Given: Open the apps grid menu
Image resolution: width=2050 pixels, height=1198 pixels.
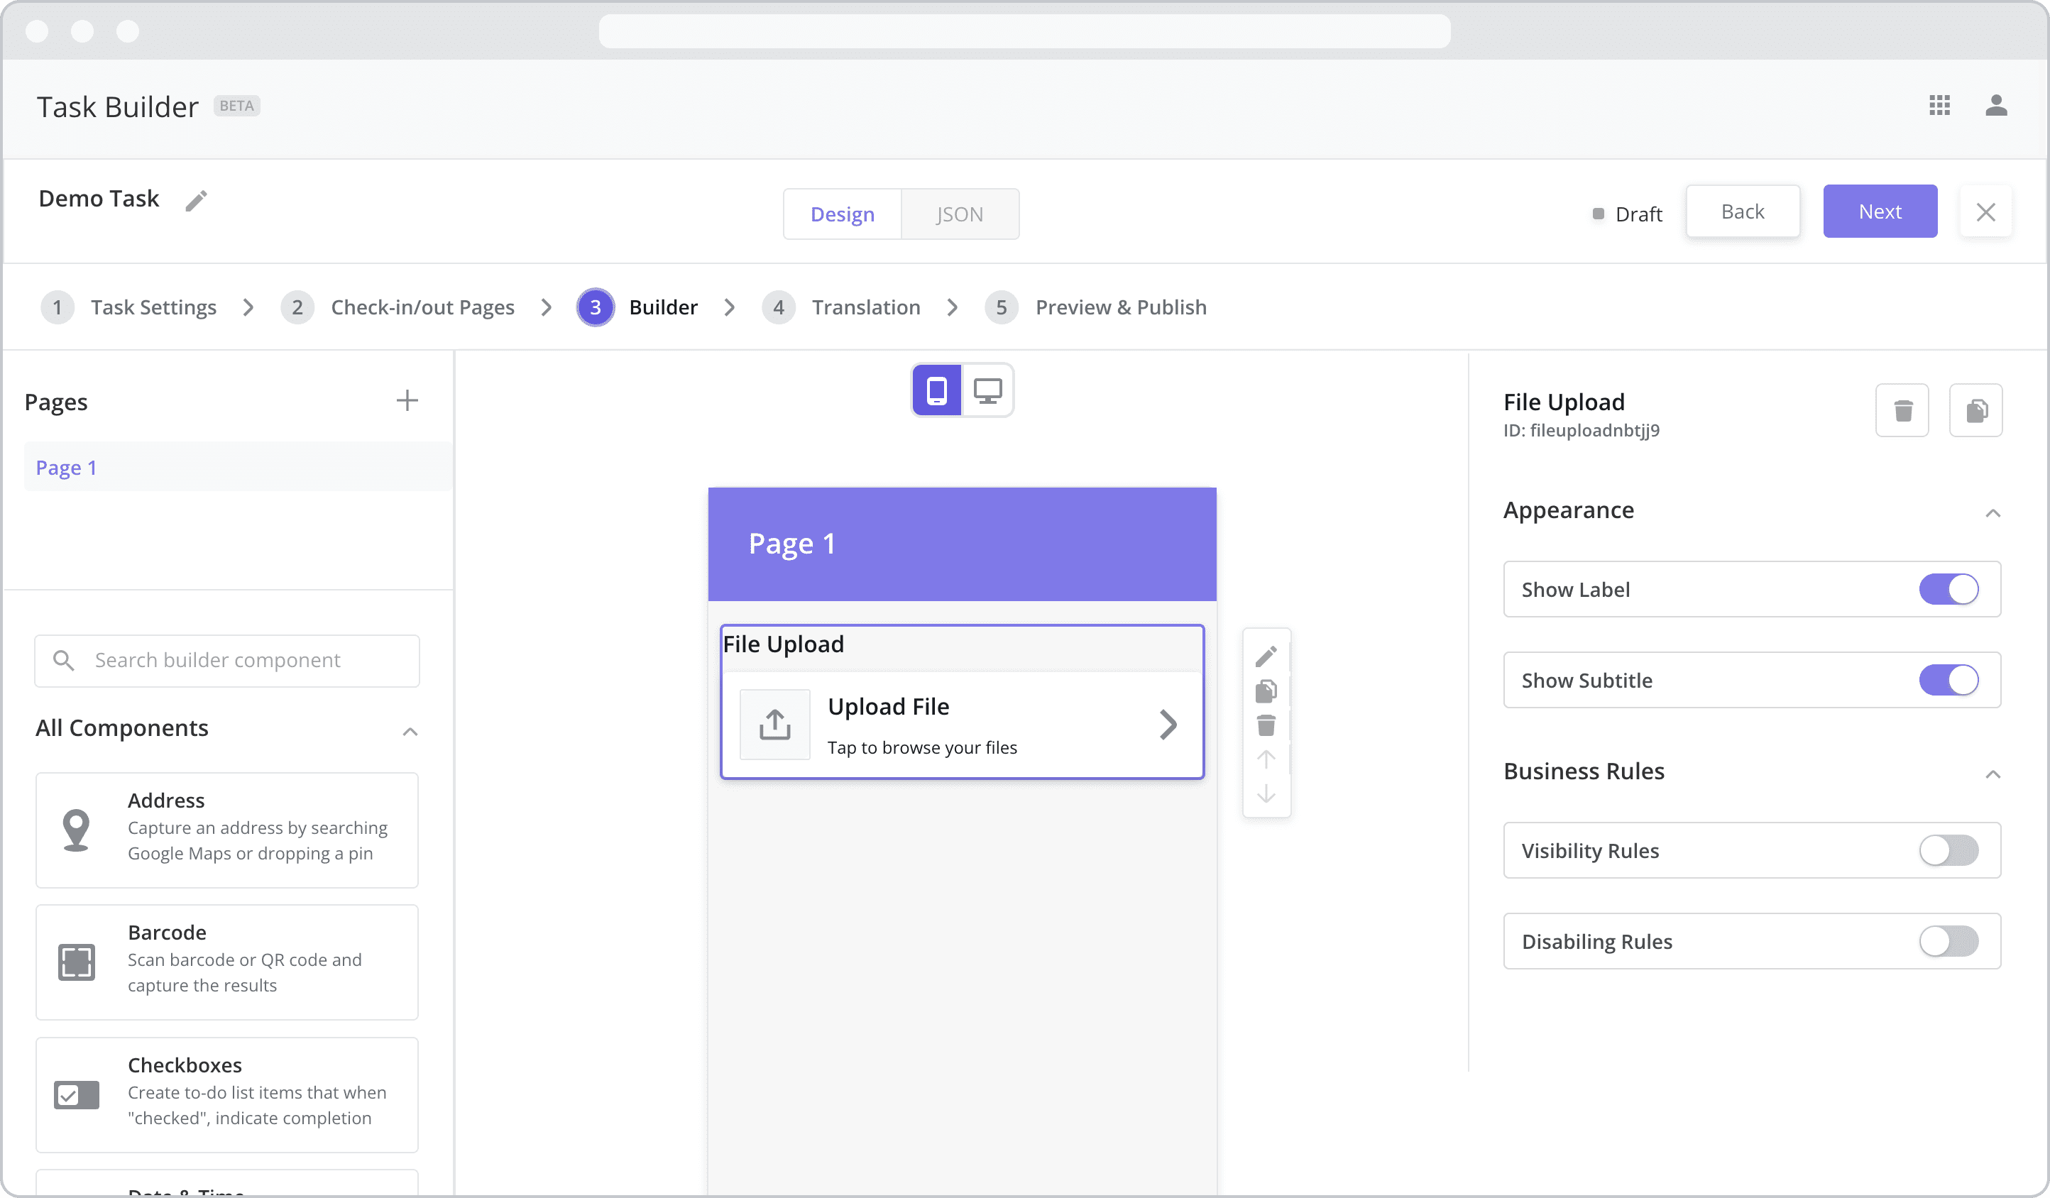Looking at the screenshot, I should [x=1939, y=105].
